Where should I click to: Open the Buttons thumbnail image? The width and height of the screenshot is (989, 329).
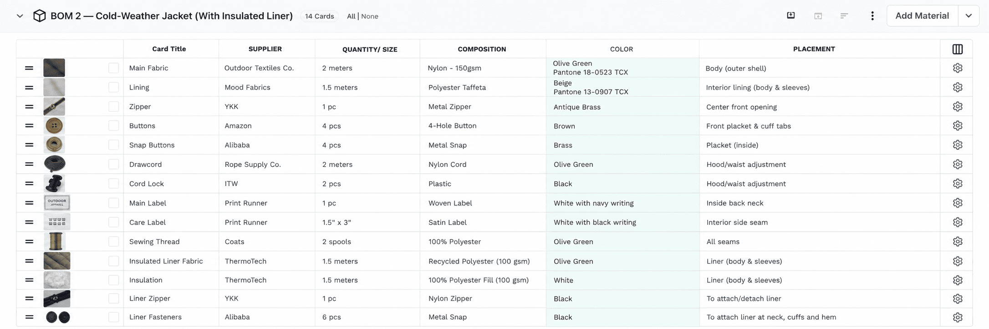[54, 125]
